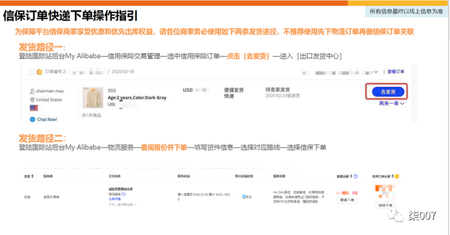
Task: Expand the 再来一单 dropdown
Action: pyautogui.click(x=392, y=103)
